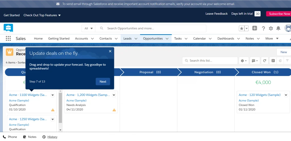This screenshot has width=291, height=141.
Task: Open actions menu for Acme 1,200 Widgets
Action: [x=114, y=95]
